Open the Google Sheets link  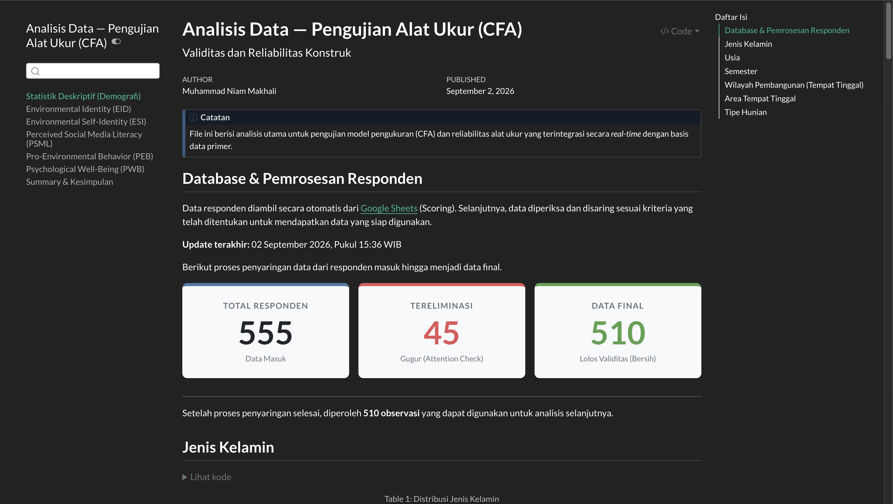389,208
